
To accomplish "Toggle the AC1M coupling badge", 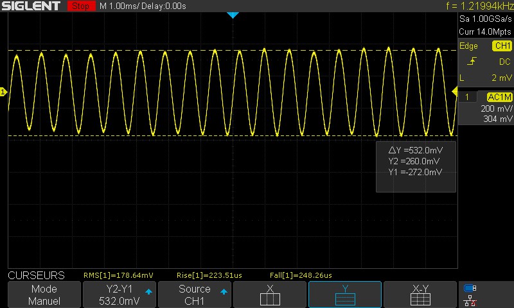I will click(499, 97).
